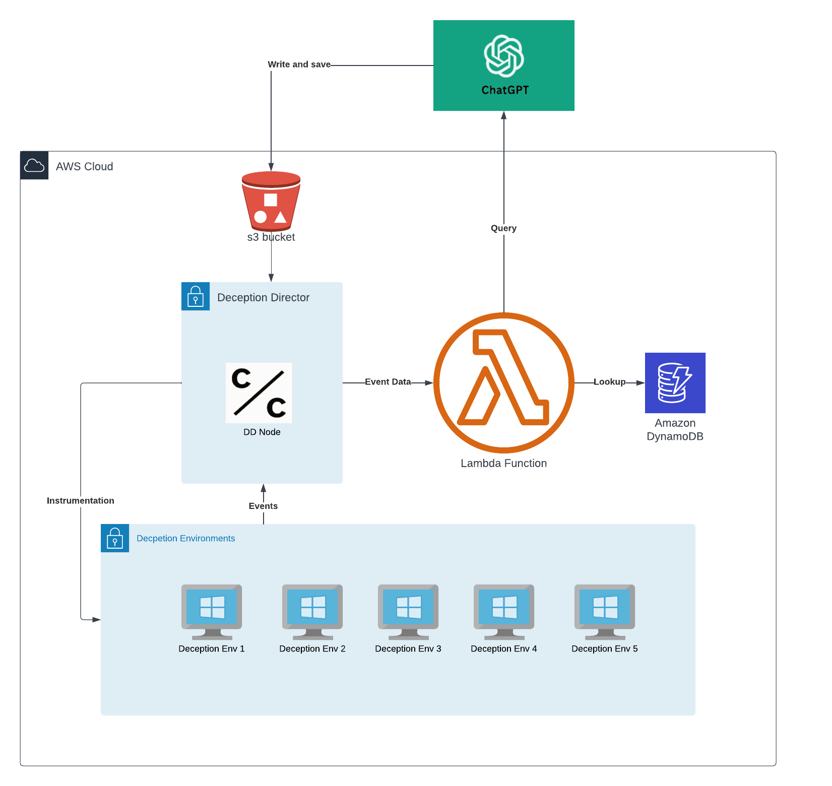This screenshot has width=832, height=786.
Task: Click the Amazon DynamoDB icon
Action: coord(675,383)
